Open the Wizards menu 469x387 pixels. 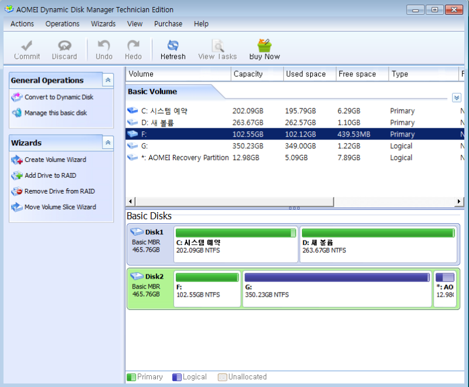pyautogui.click(x=103, y=24)
